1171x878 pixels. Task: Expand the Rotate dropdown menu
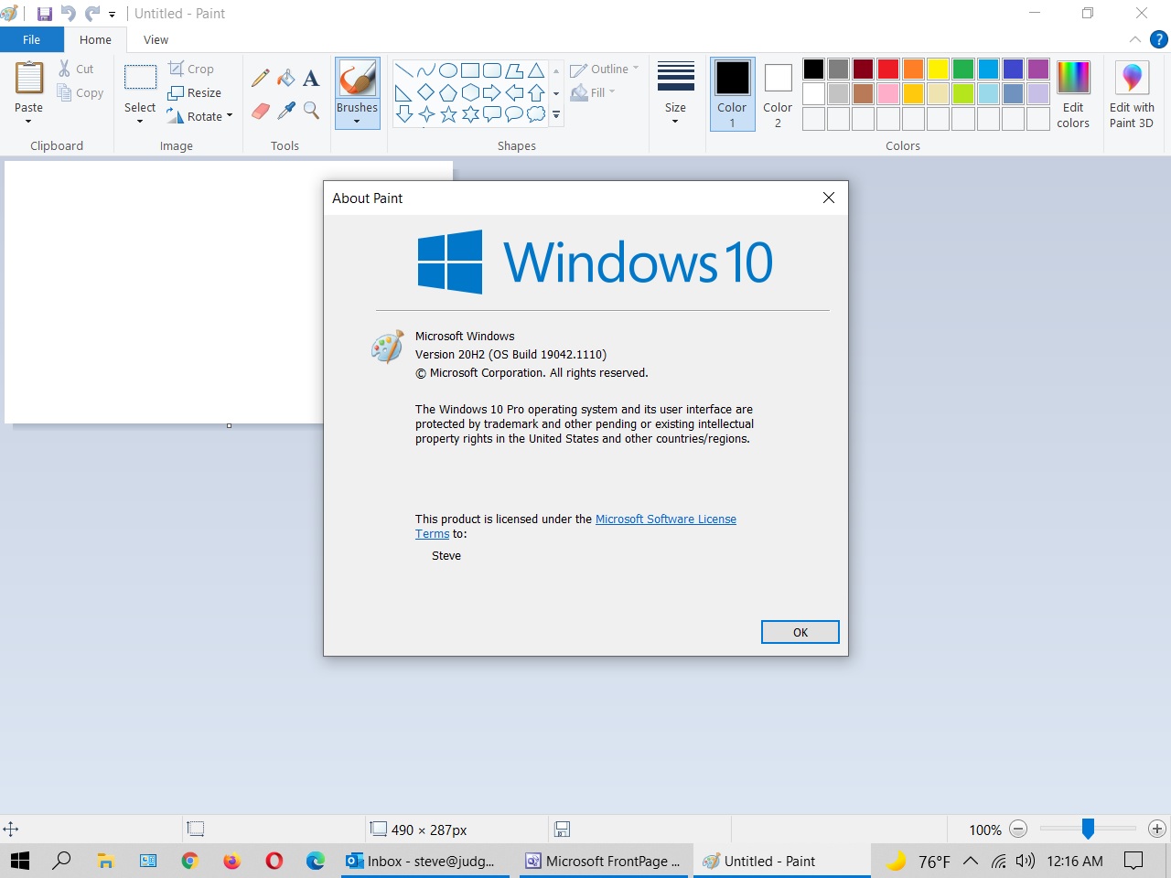pyautogui.click(x=229, y=116)
